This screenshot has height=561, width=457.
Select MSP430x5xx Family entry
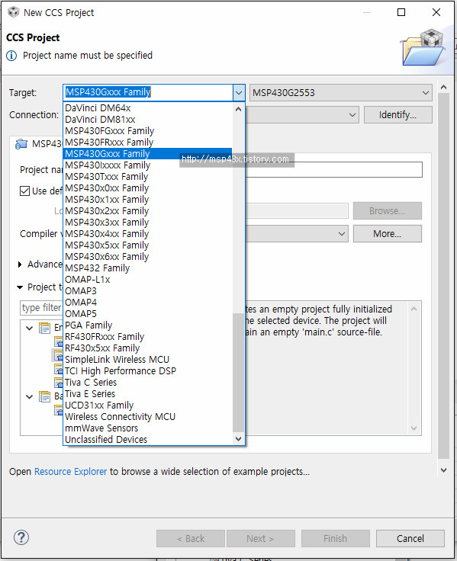(x=147, y=245)
